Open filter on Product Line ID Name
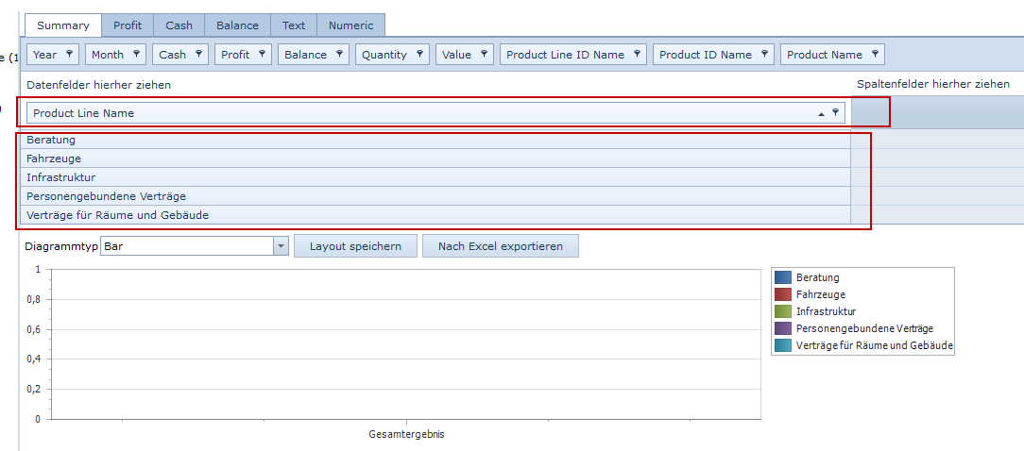 (638, 55)
